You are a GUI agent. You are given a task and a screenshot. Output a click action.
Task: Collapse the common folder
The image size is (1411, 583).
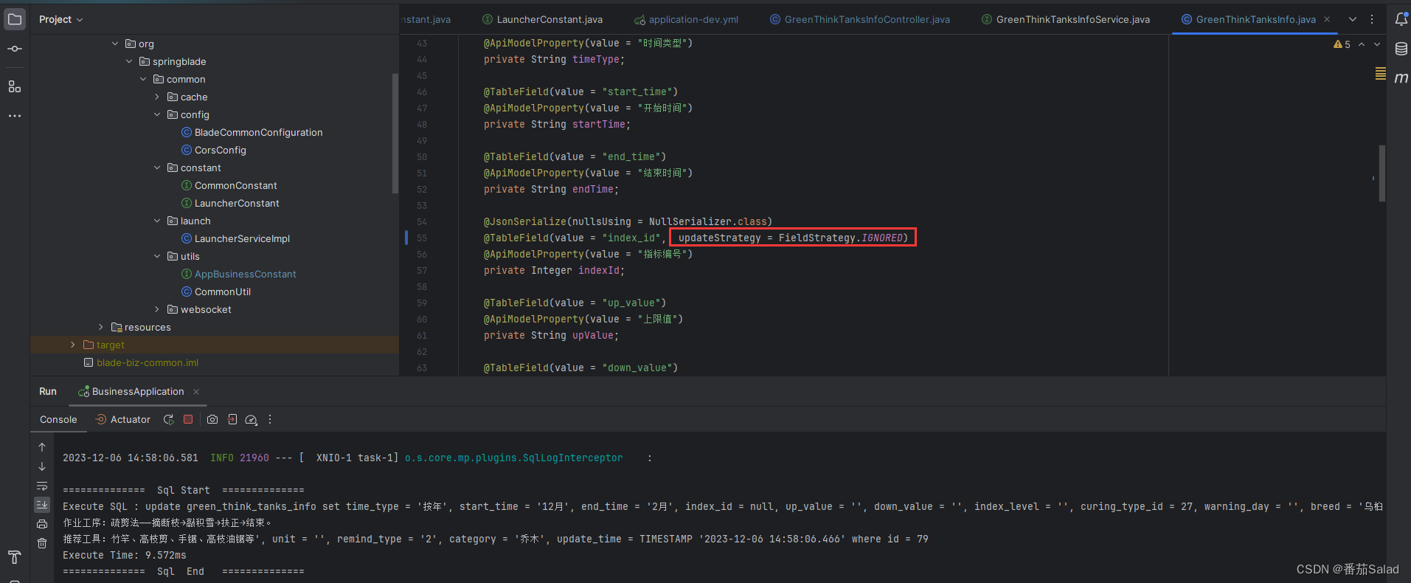143,79
